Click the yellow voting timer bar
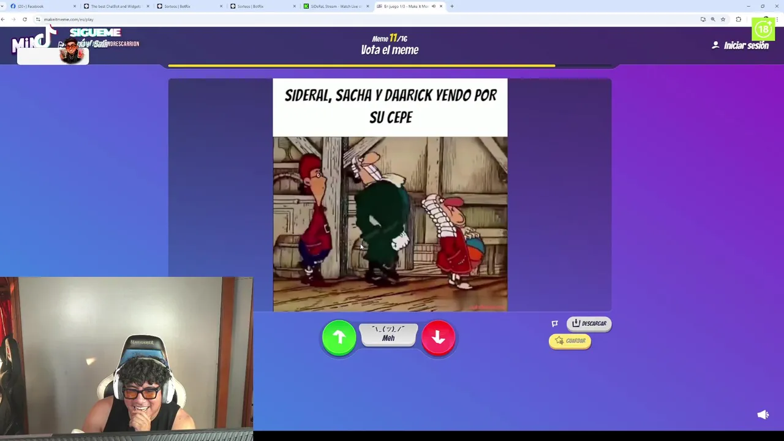 pos(361,66)
